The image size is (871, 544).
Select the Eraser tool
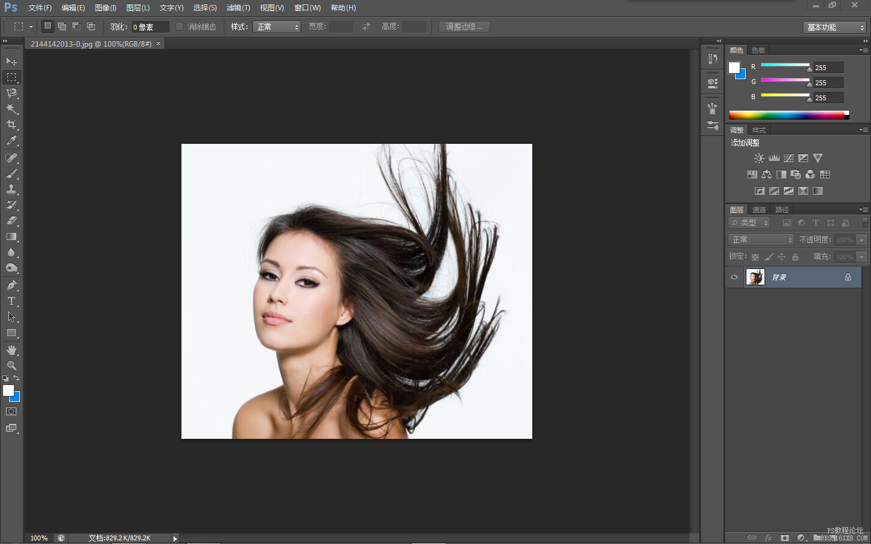coord(11,221)
